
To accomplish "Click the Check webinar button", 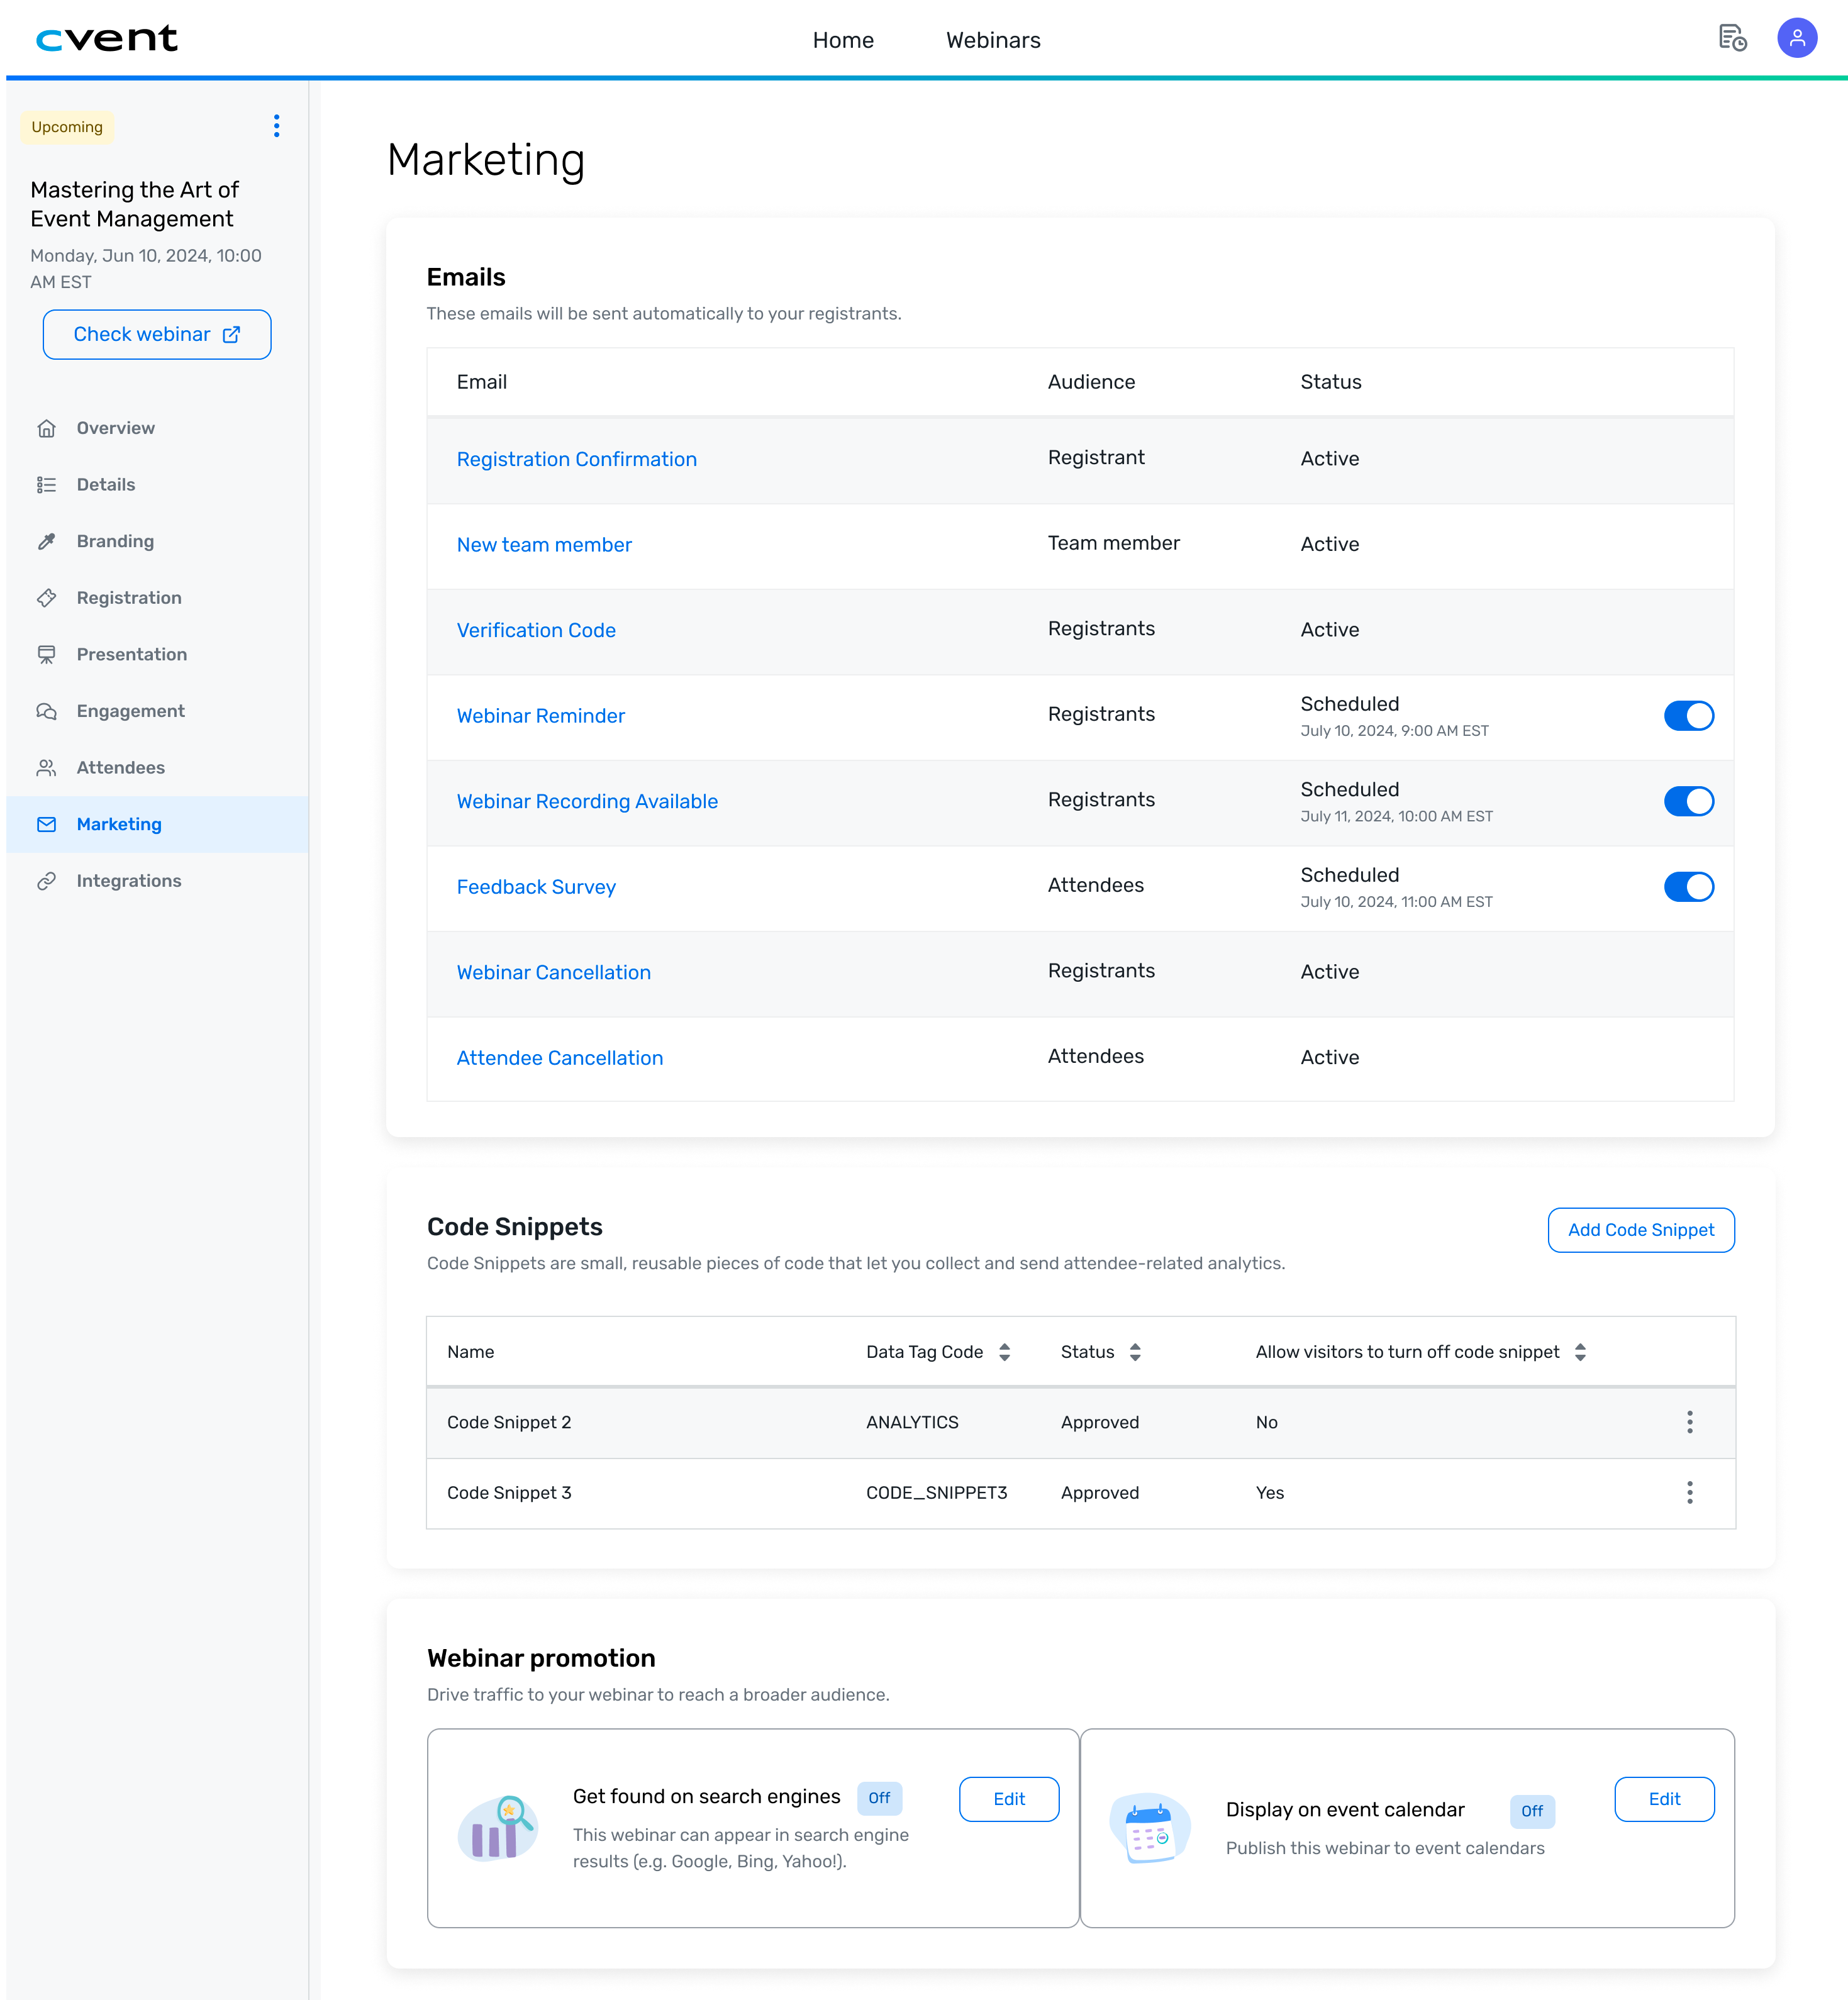I will click(157, 334).
